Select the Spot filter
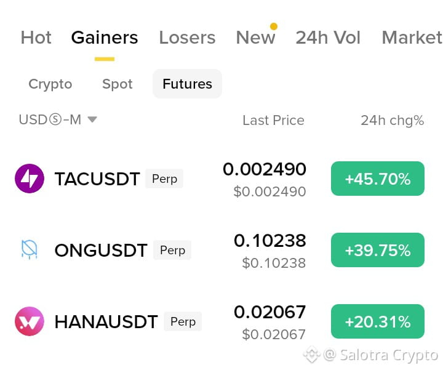This screenshot has height=370, width=443. pos(118,84)
